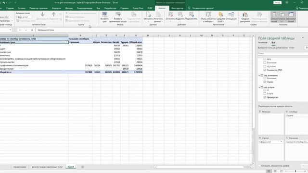Click the Поиск field search box
The height and width of the screenshot is (173, 308).
(282, 53)
